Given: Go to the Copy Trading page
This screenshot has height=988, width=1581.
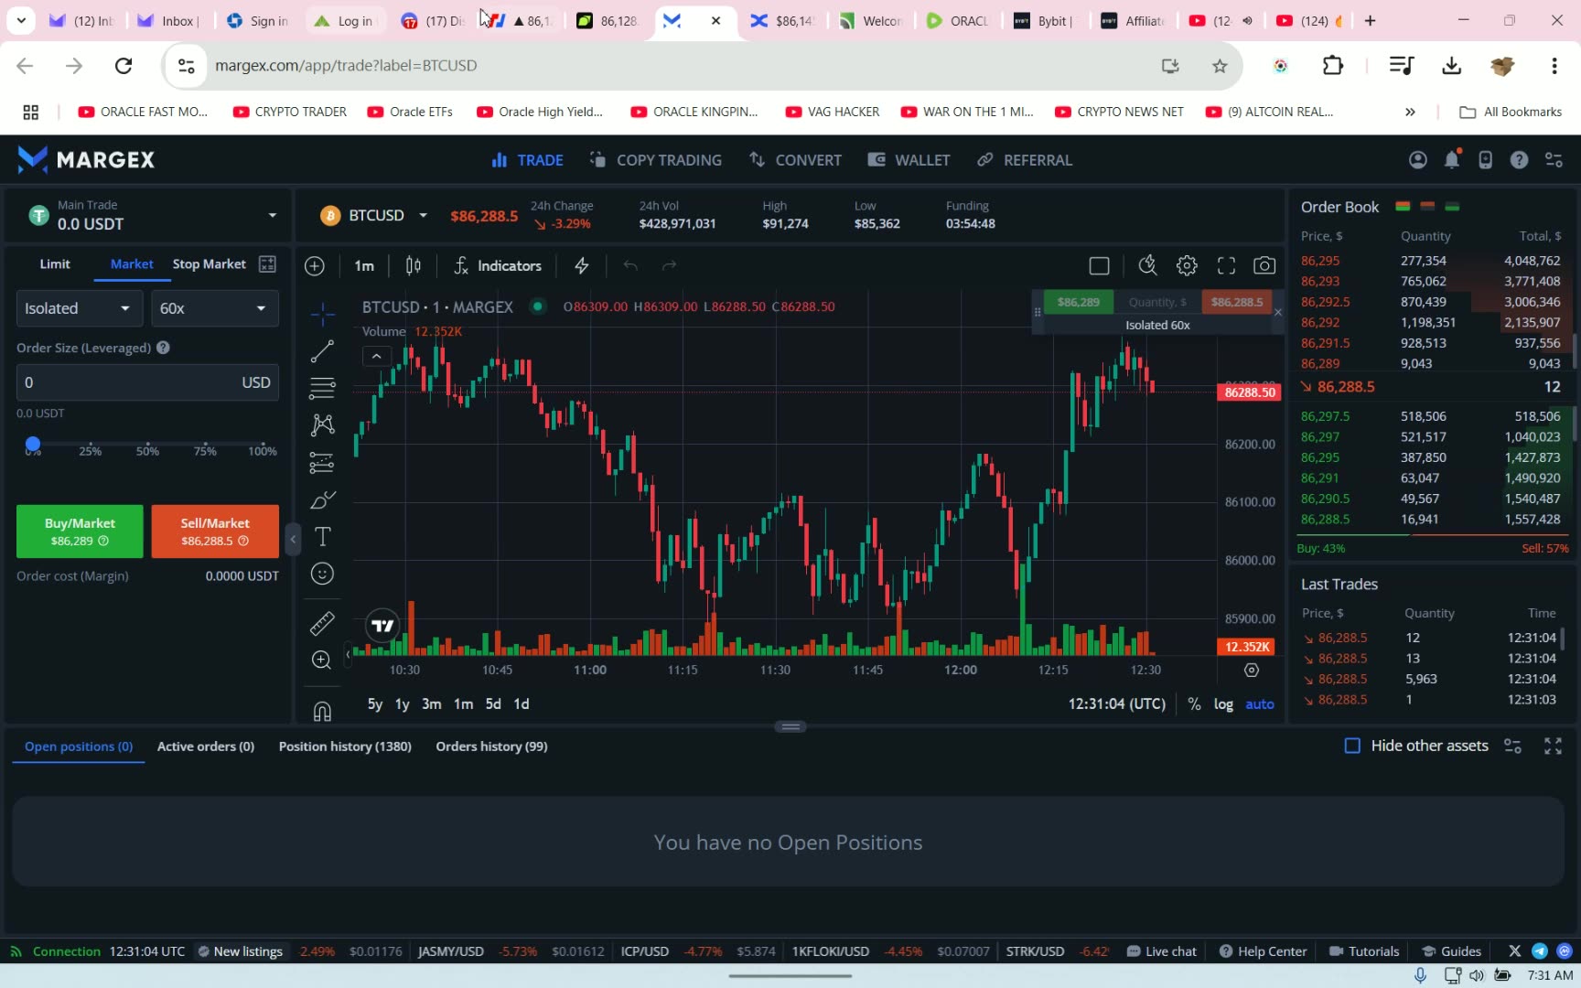Looking at the screenshot, I should [x=656, y=160].
